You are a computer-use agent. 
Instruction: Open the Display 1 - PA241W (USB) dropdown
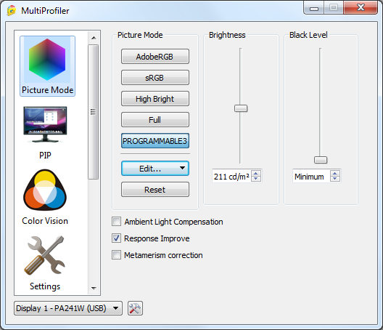(68, 308)
